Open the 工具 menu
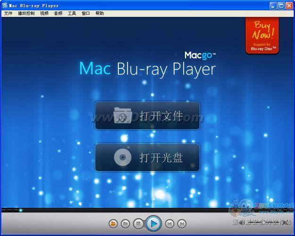This screenshot has height=236, width=295. [72, 13]
